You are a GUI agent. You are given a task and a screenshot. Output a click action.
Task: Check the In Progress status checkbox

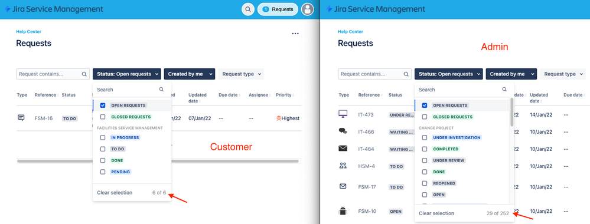pyautogui.click(x=103, y=137)
